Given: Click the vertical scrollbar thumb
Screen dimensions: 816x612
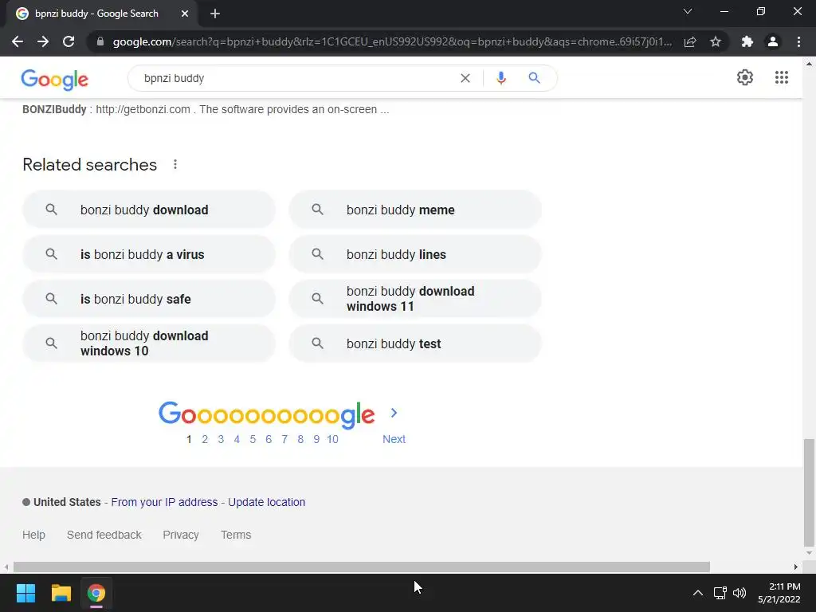Looking at the screenshot, I should 809,492.
